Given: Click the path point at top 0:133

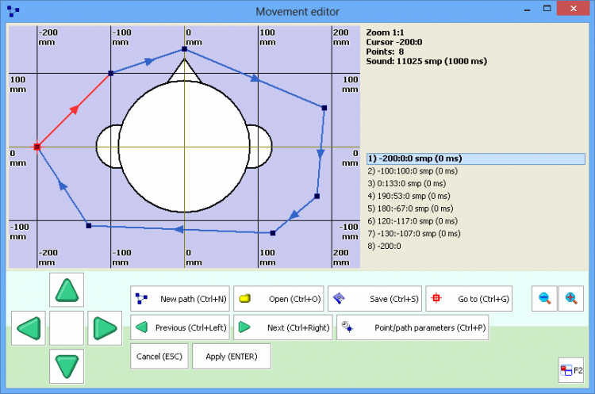Looking at the screenshot, I should click(x=184, y=49).
